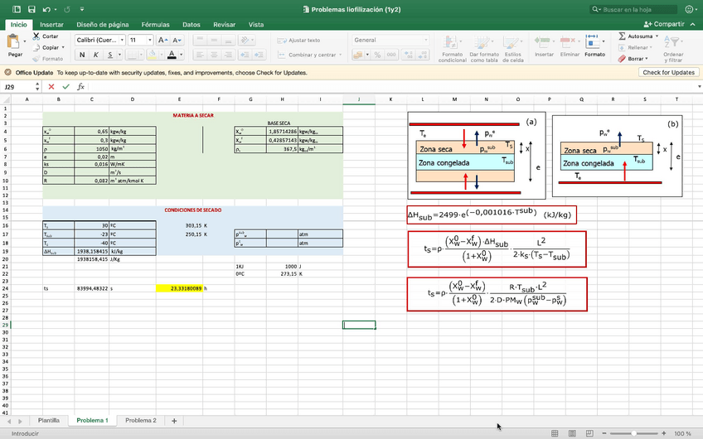Switch to the Problema 2 sheet tab
The height and width of the screenshot is (439, 703).
[x=140, y=421]
